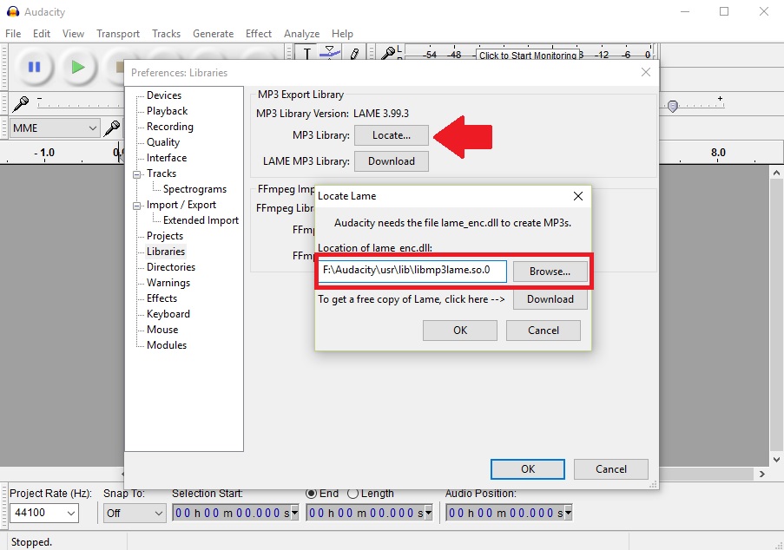Screen dimensions: 784x550
Task: Click the Start Monitoring recording meter
Action: coord(528,55)
